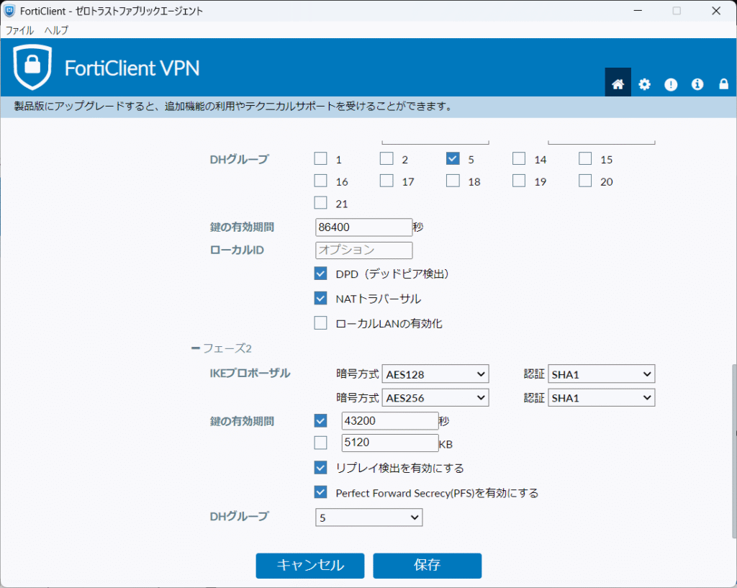Check DH group 20 checkbox
Screen dimensions: 737x588
point(585,181)
